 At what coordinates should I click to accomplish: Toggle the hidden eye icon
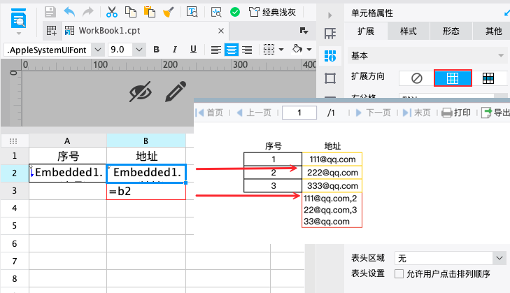141,92
